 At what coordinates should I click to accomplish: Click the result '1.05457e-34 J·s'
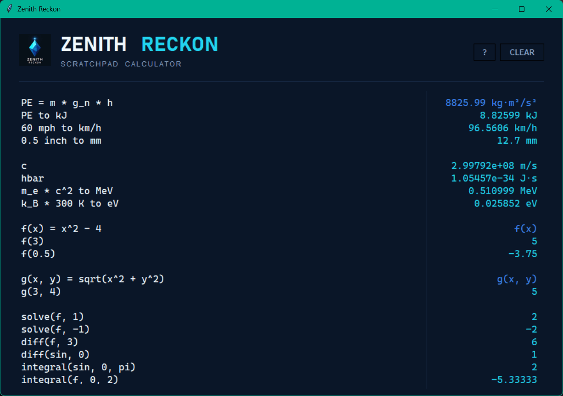[x=494, y=179]
